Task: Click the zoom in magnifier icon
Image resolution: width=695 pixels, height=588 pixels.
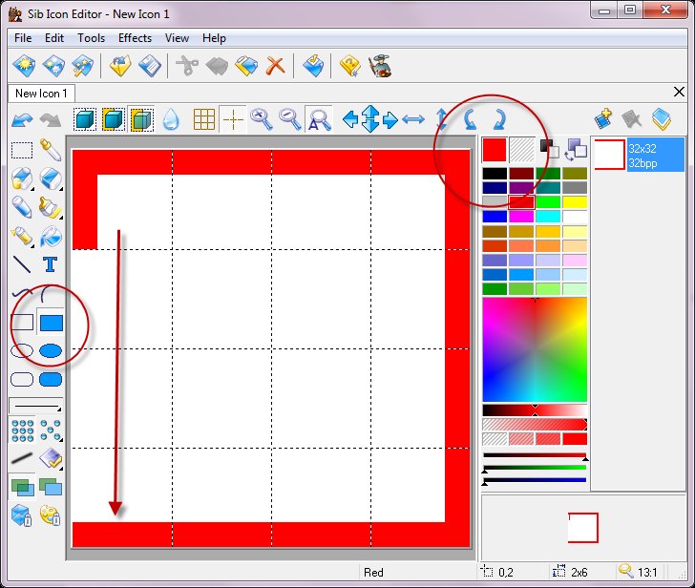Action: coord(261,119)
